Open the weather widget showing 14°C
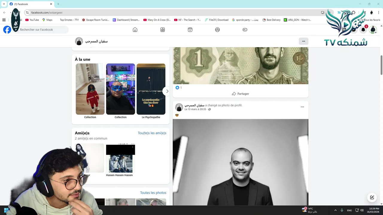 [310, 210]
